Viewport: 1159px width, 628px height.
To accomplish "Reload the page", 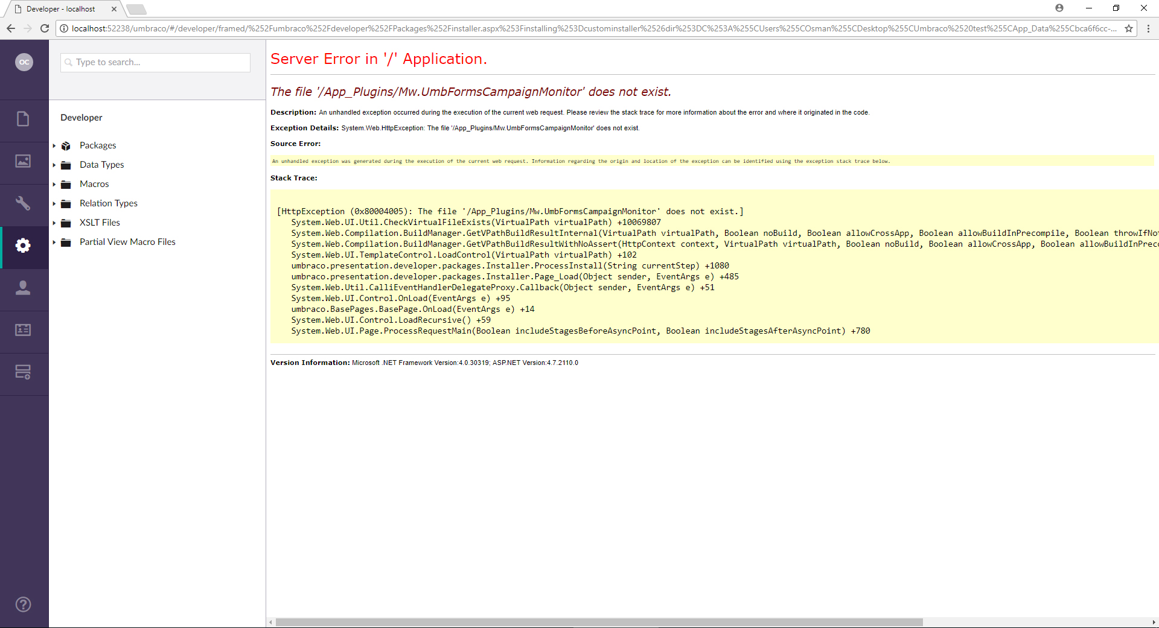I will pyautogui.click(x=44, y=28).
